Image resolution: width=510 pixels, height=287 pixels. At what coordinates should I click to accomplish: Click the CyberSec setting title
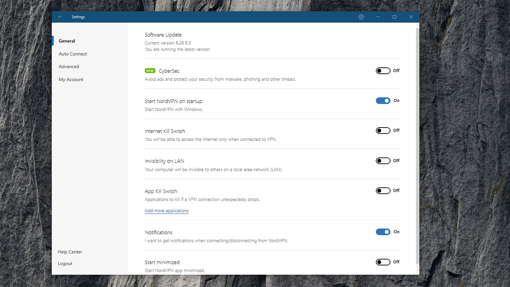169,71
